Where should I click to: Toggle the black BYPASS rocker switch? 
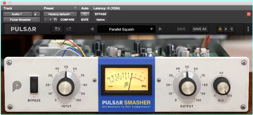point(34,85)
